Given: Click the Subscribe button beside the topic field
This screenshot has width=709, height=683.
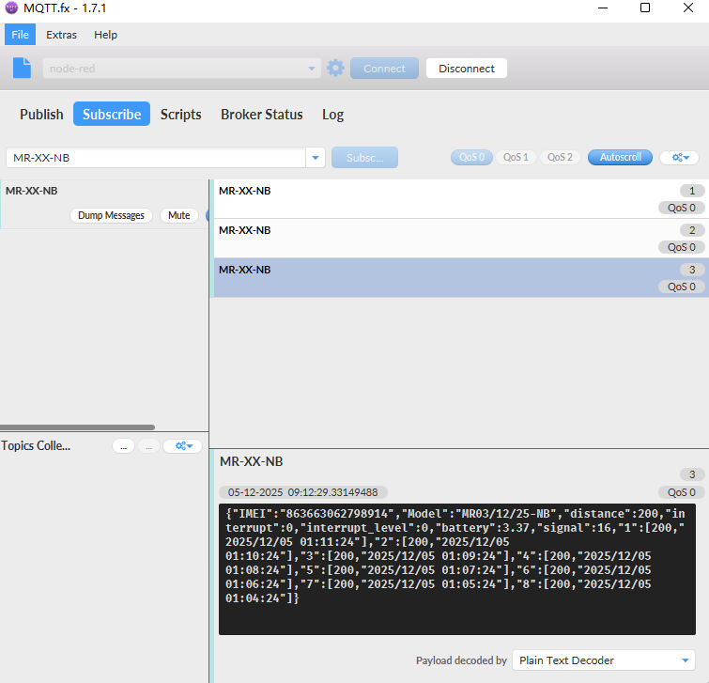Looking at the screenshot, I should pyautogui.click(x=364, y=158).
